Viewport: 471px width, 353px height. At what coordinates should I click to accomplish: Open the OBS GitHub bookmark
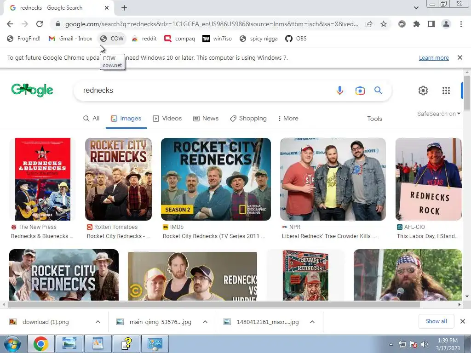[x=296, y=39]
